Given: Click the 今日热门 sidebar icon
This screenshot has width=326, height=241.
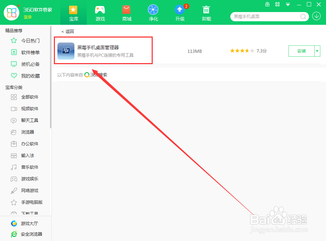Looking at the screenshot, I should coord(14,41).
